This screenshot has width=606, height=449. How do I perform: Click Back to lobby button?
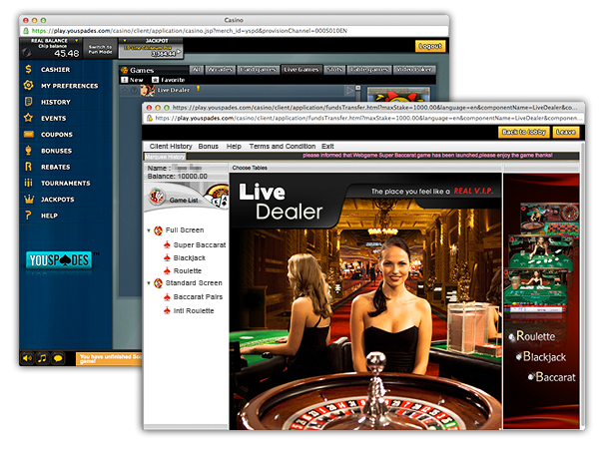pyautogui.click(x=524, y=132)
